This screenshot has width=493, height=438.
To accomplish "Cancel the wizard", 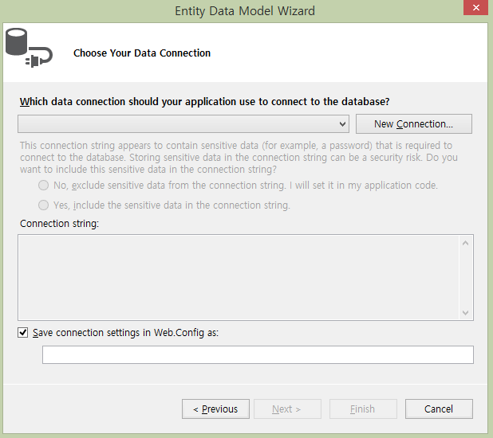I will [x=439, y=409].
